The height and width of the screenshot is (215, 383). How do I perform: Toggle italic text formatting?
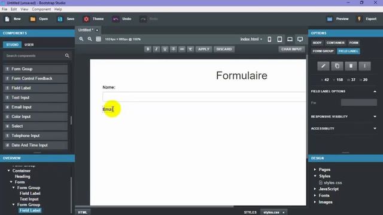point(156,49)
